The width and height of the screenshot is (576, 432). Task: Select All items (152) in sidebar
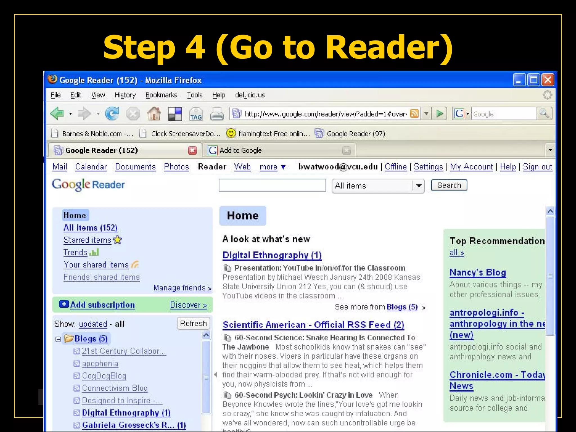pyautogui.click(x=90, y=228)
